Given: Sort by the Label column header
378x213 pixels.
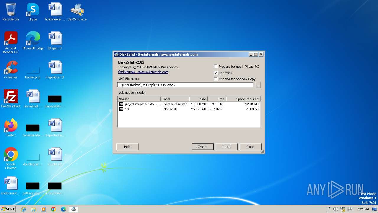Looking at the screenshot, I should (175, 99).
